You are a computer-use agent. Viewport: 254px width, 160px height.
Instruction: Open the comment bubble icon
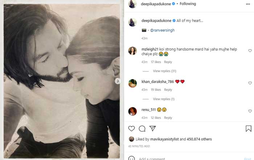click(142, 128)
